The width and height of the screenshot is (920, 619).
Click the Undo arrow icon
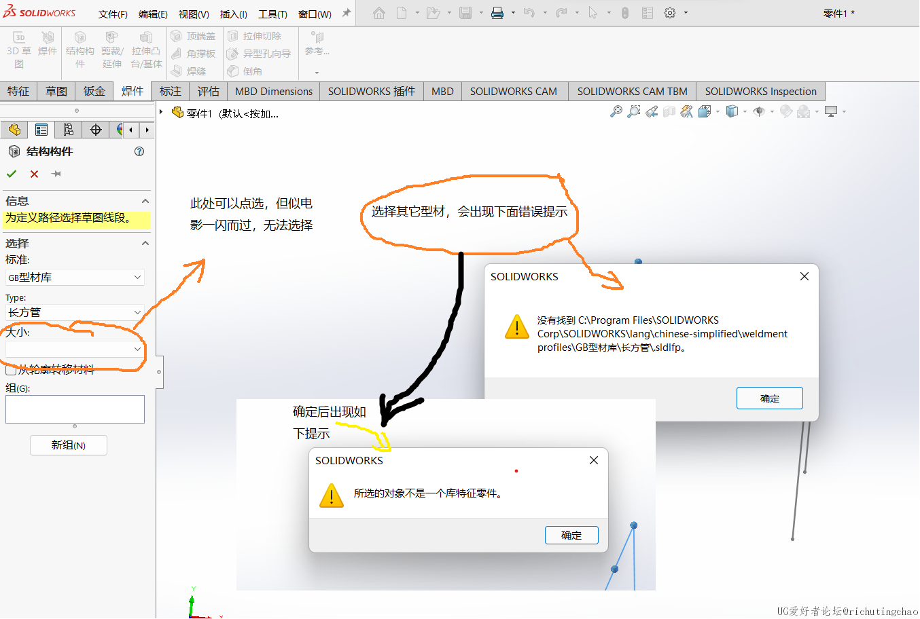coord(529,13)
